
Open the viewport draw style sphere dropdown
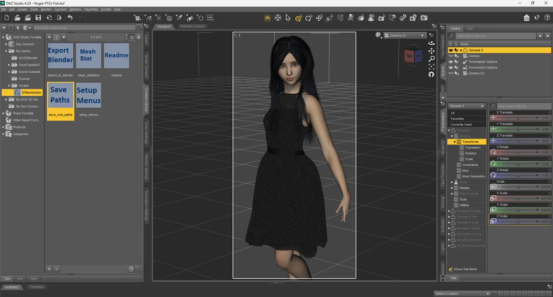coord(379,35)
